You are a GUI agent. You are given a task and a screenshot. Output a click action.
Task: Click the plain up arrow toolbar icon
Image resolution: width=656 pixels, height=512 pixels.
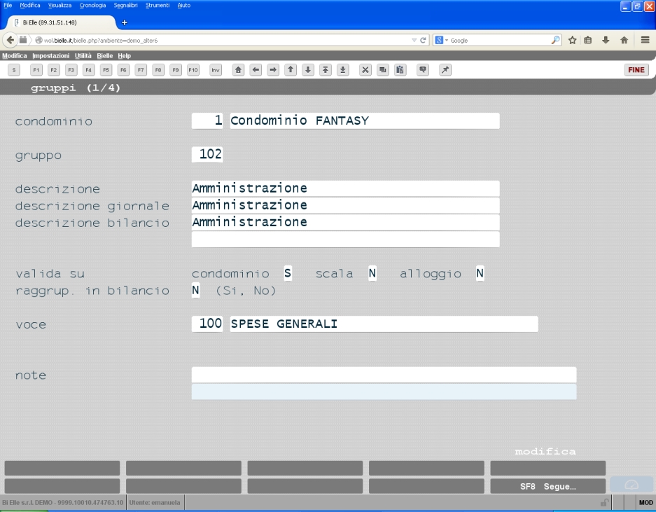pos(291,70)
